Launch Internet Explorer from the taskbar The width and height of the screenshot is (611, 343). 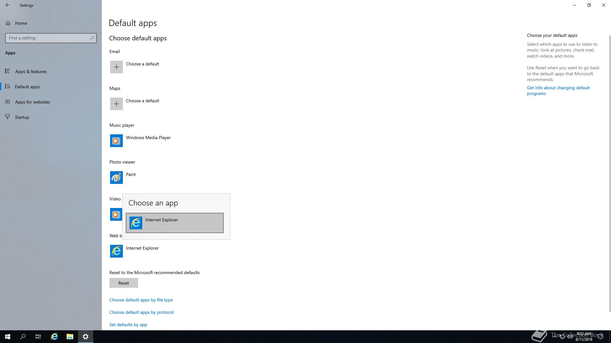pos(54,337)
